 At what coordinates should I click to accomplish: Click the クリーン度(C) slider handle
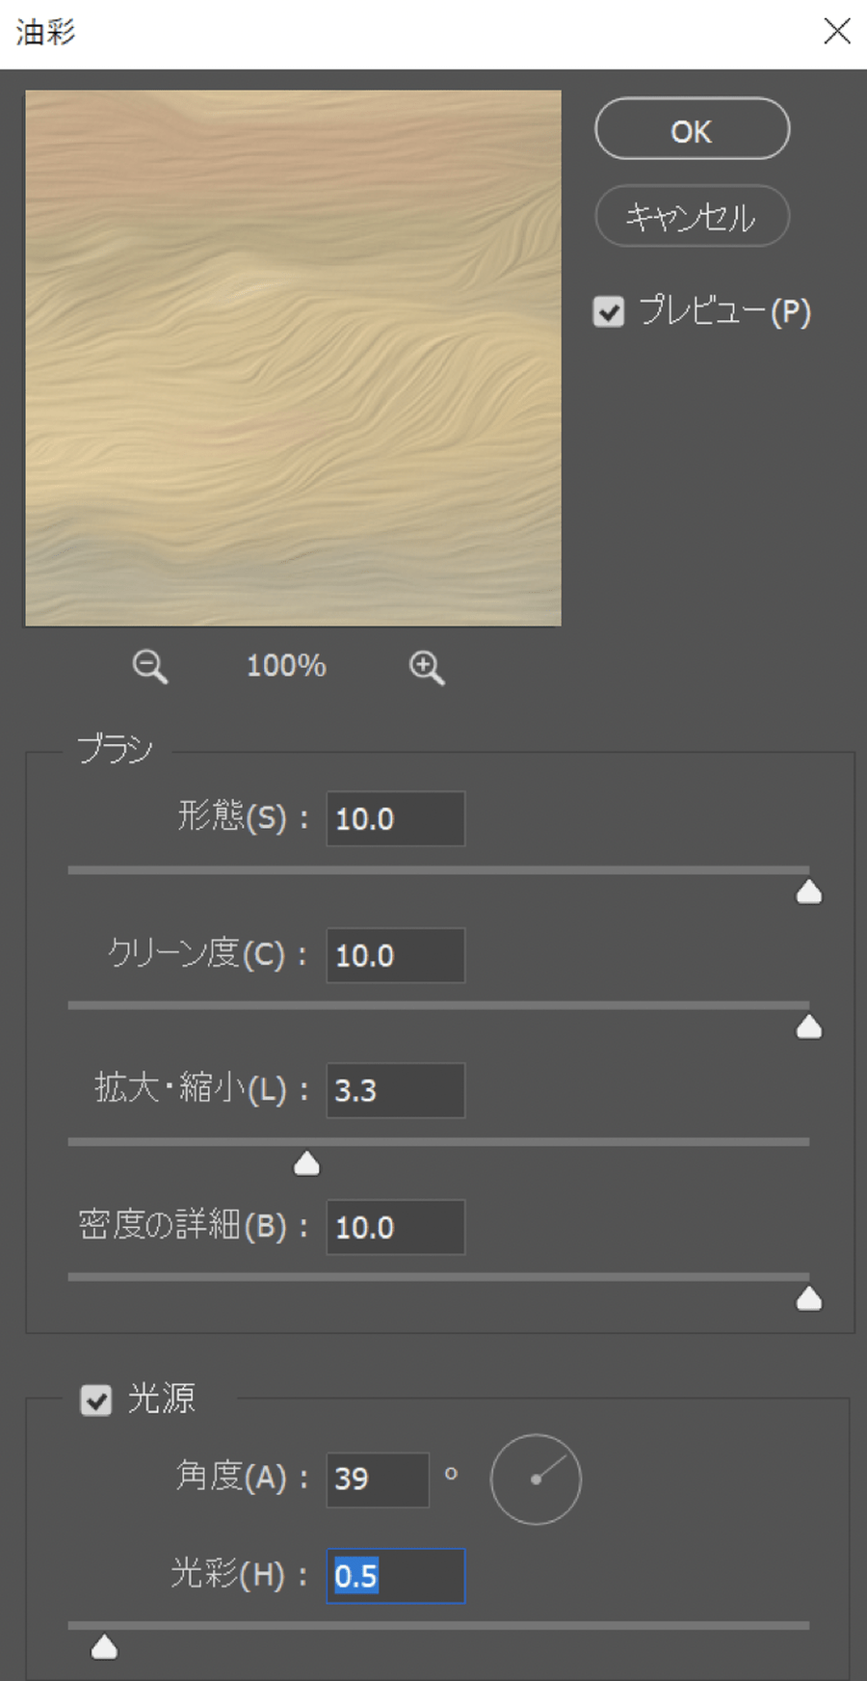pos(809,1027)
